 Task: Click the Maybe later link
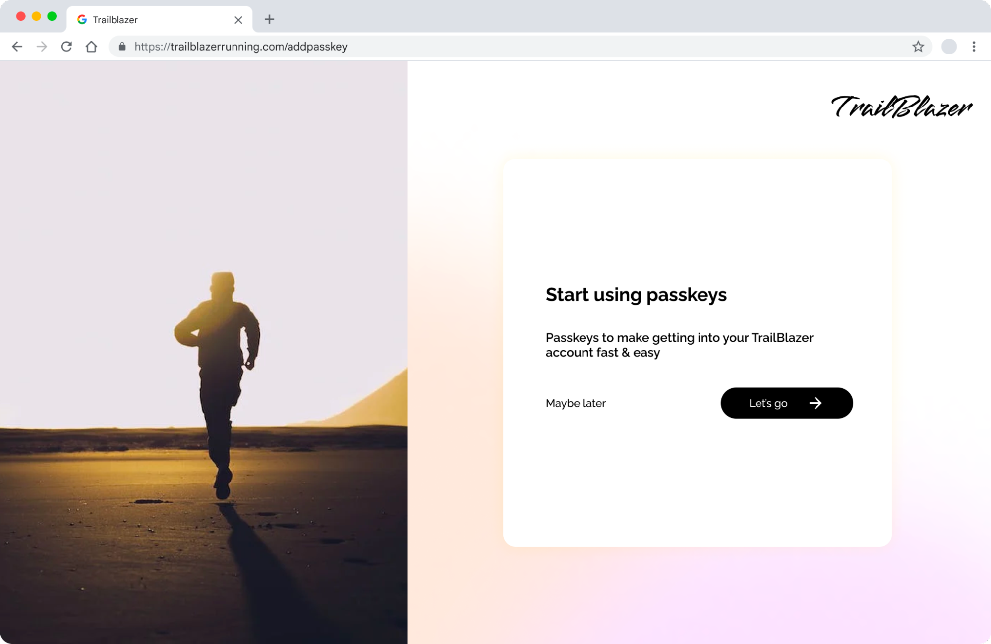[576, 403]
